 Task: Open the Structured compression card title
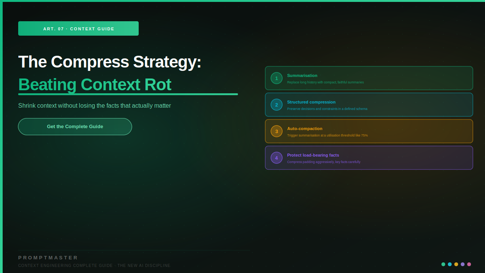point(311,102)
